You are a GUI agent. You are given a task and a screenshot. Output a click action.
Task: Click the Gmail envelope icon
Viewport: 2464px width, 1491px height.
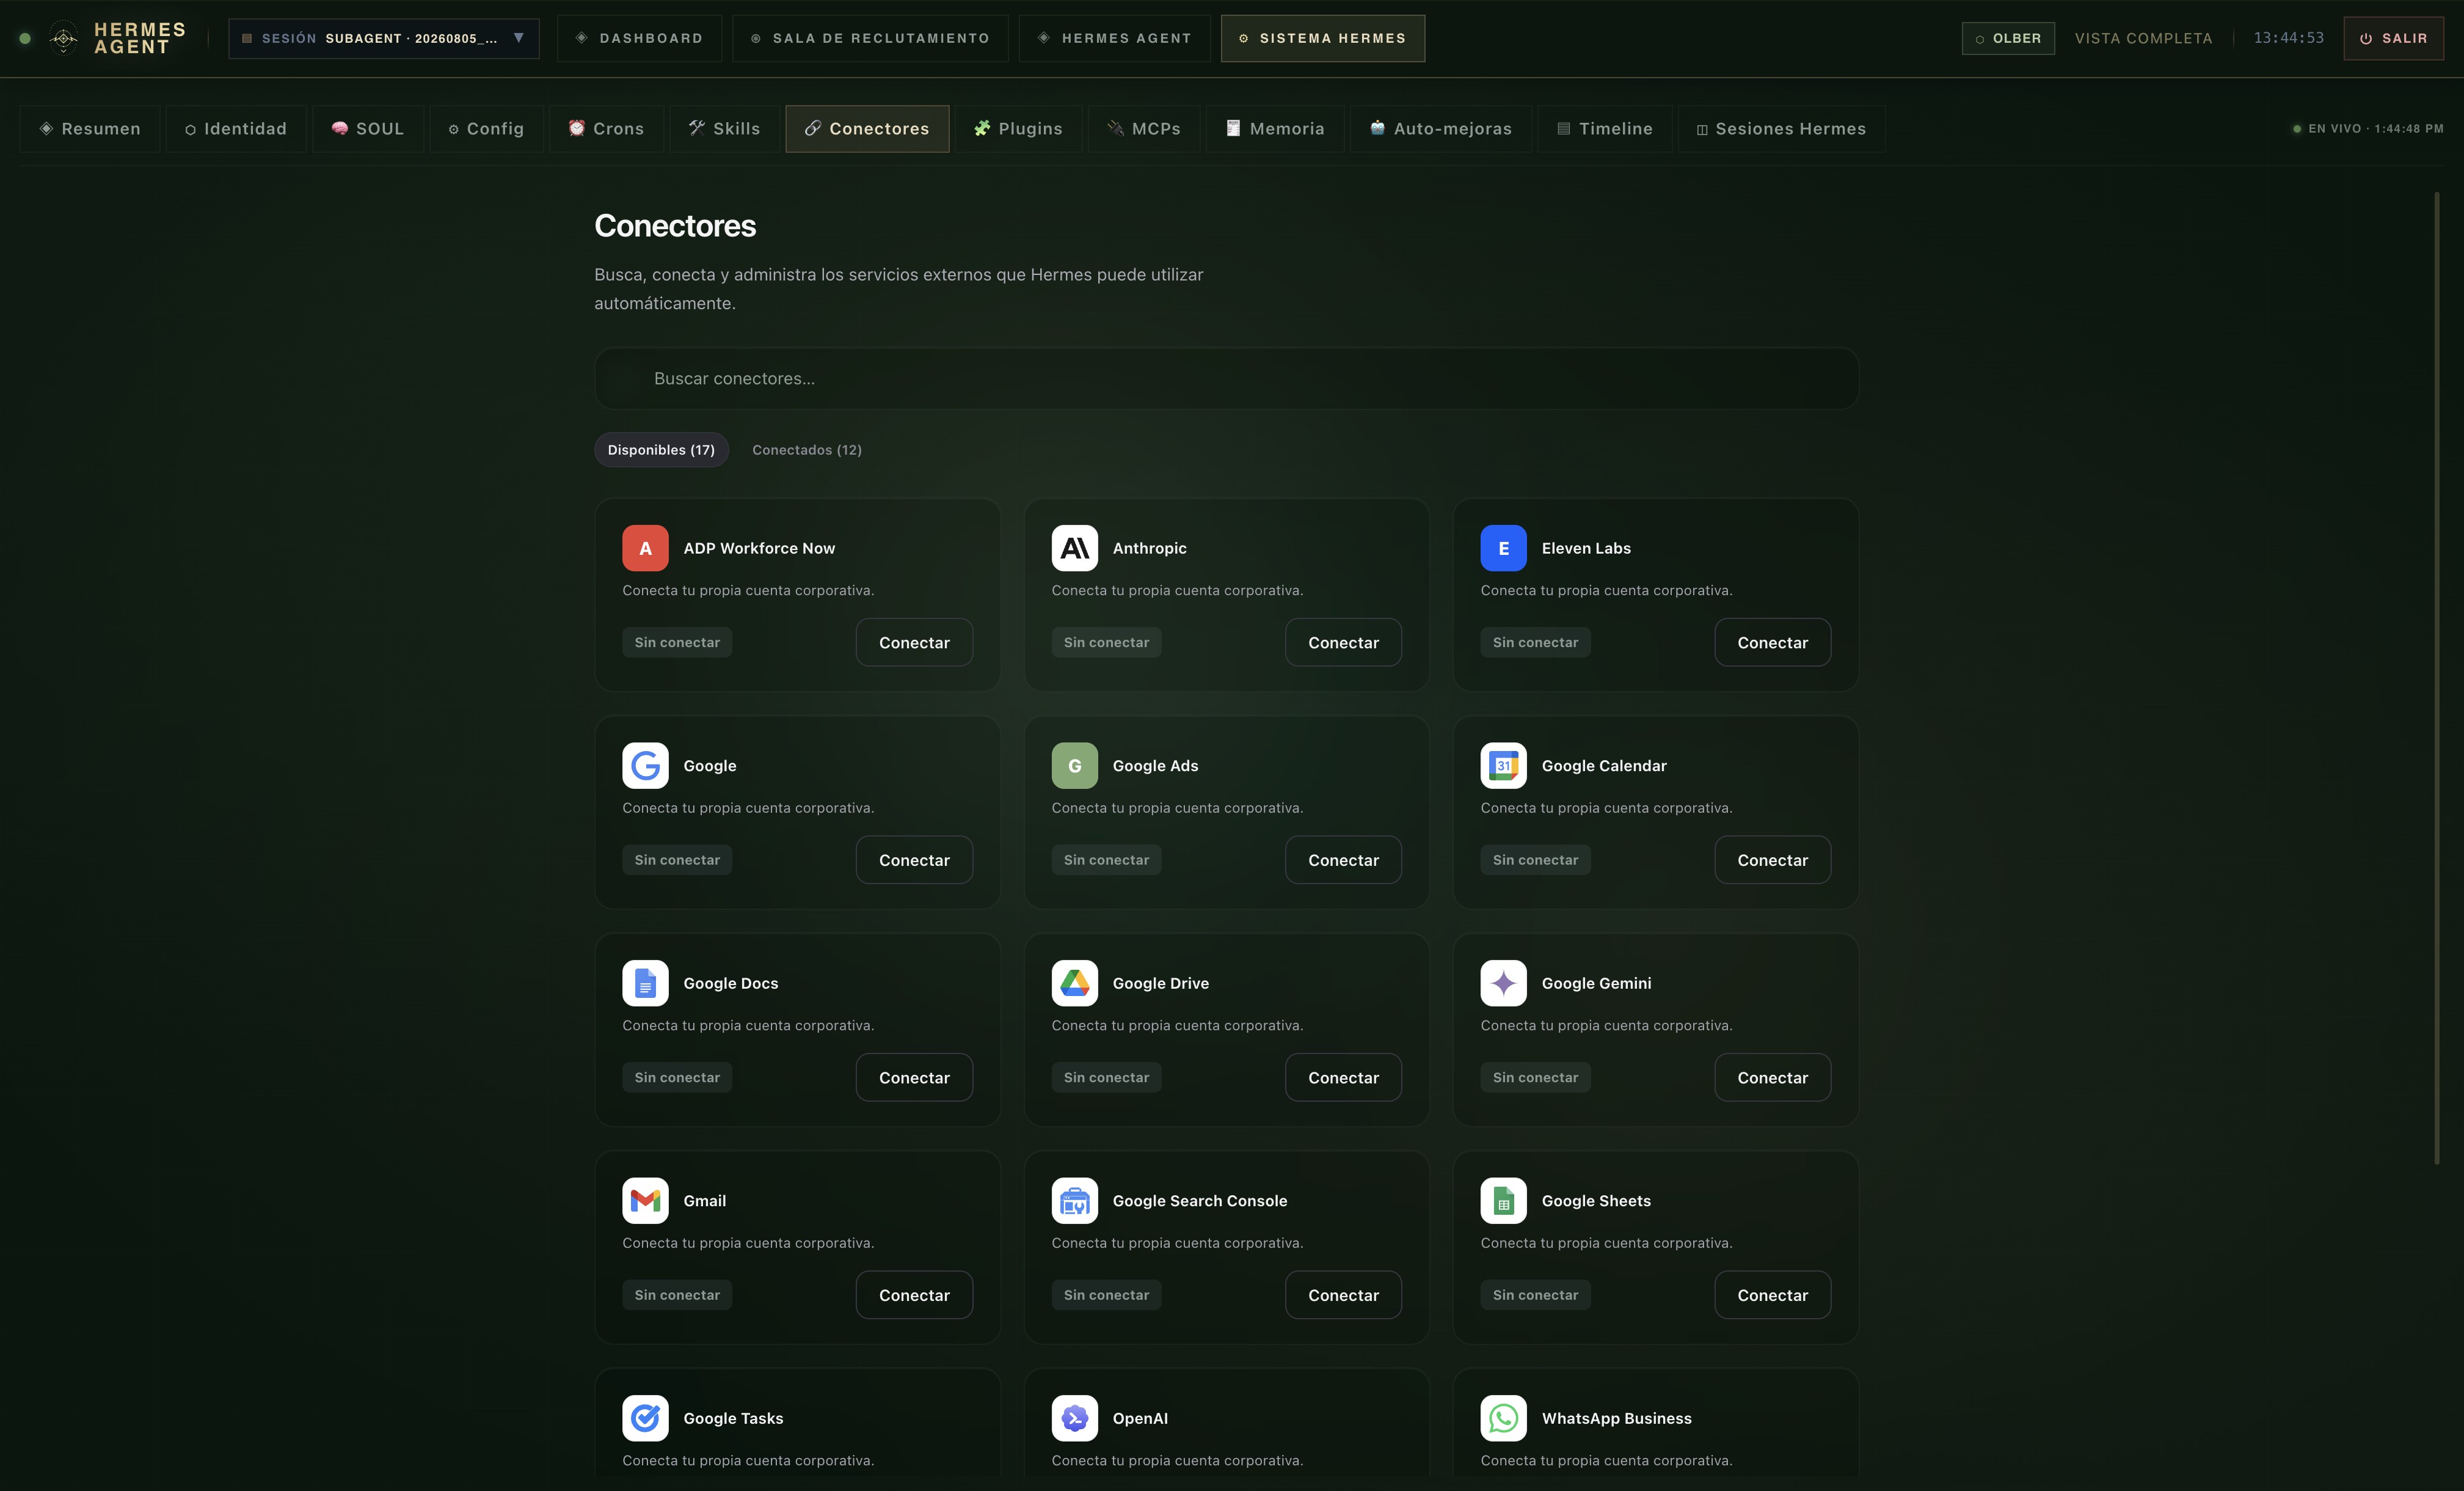(645, 1201)
